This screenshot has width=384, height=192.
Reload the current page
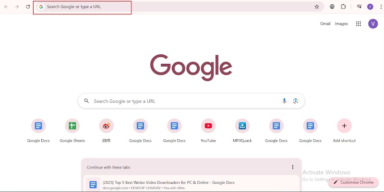click(28, 7)
